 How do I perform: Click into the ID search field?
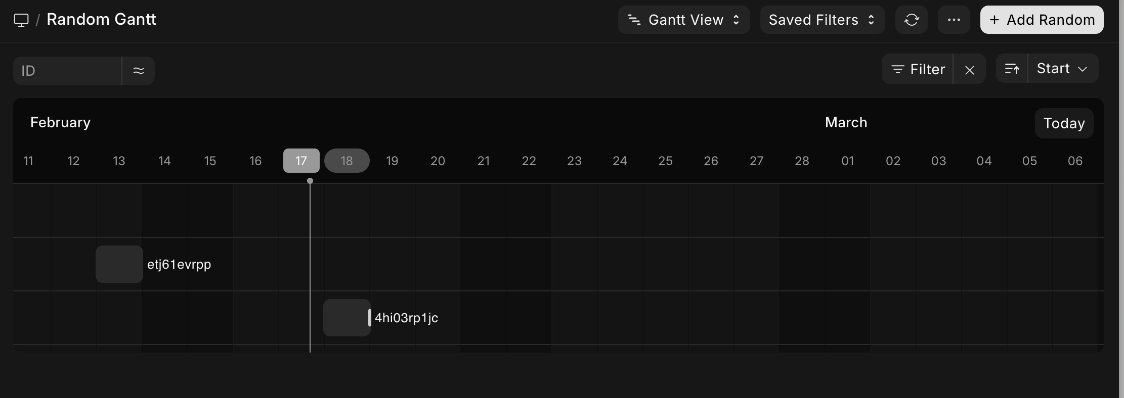67,70
